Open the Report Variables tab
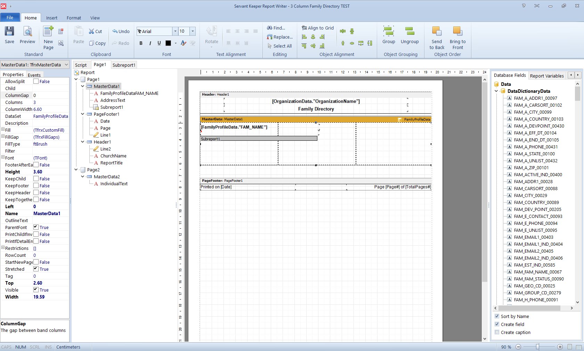Viewport: 584px width, 351px height. [546, 76]
